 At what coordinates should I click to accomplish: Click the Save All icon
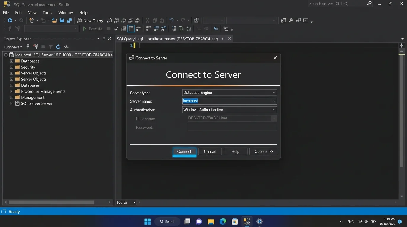pos(69,20)
